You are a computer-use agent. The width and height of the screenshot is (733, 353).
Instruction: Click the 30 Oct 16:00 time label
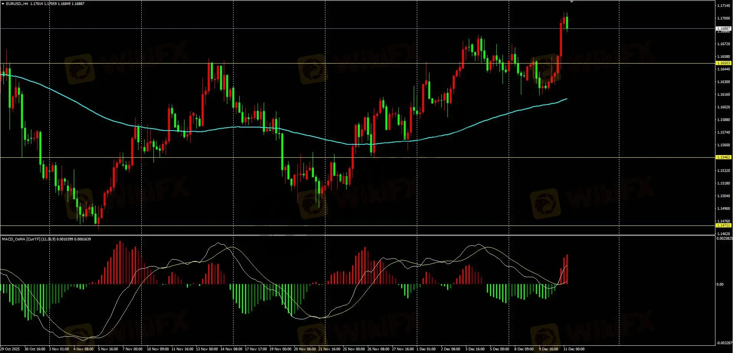[35, 349]
